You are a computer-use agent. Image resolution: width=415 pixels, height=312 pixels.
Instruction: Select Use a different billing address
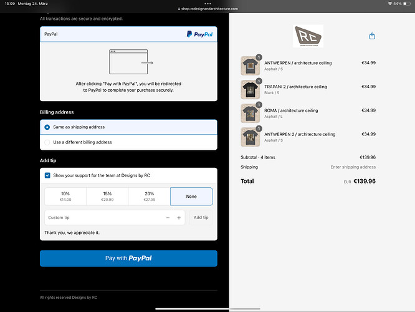(x=128, y=142)
